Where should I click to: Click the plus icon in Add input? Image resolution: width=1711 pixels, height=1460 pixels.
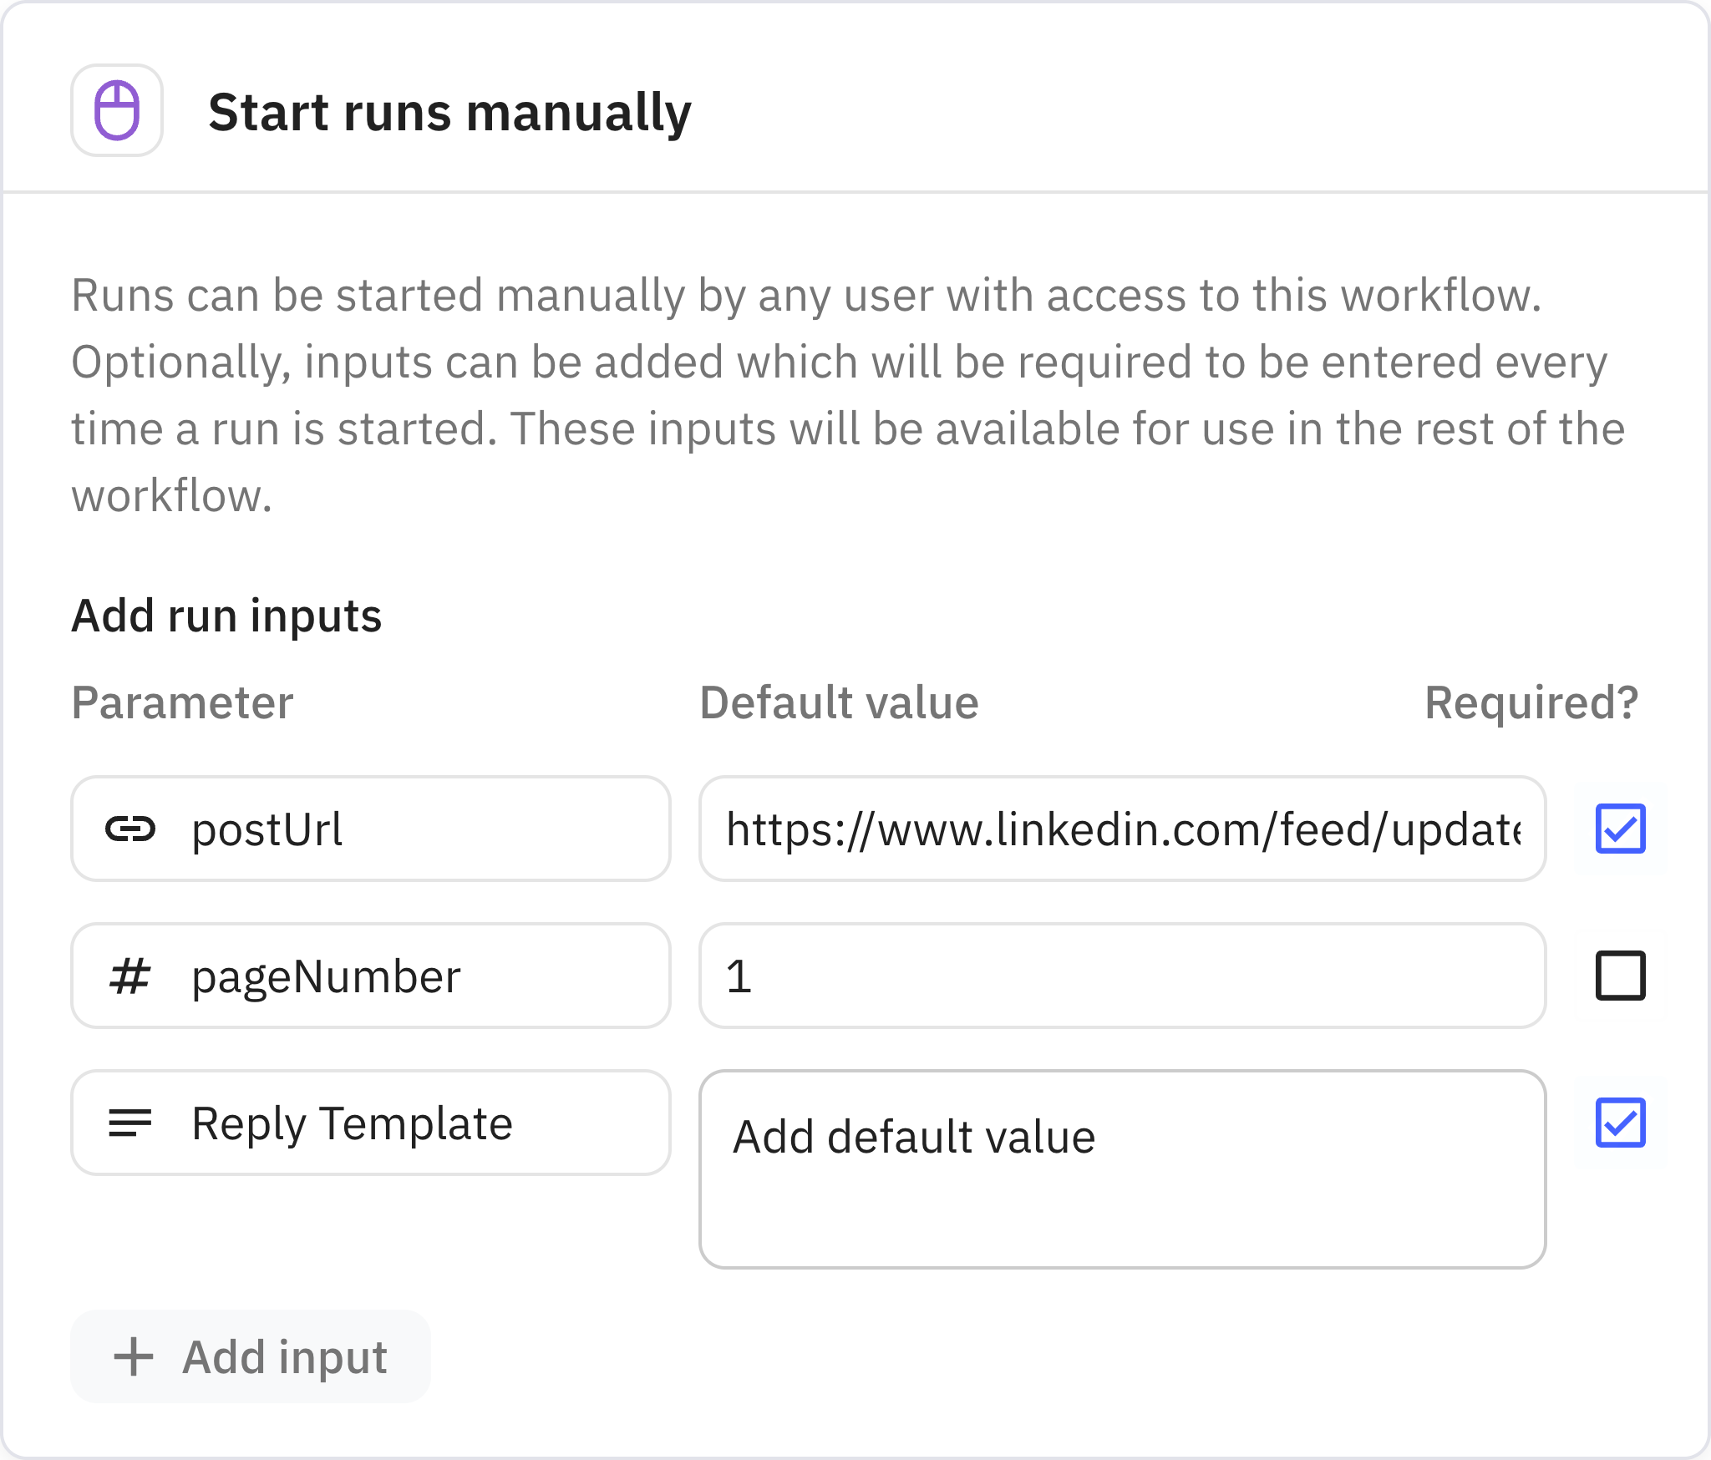134,1356
